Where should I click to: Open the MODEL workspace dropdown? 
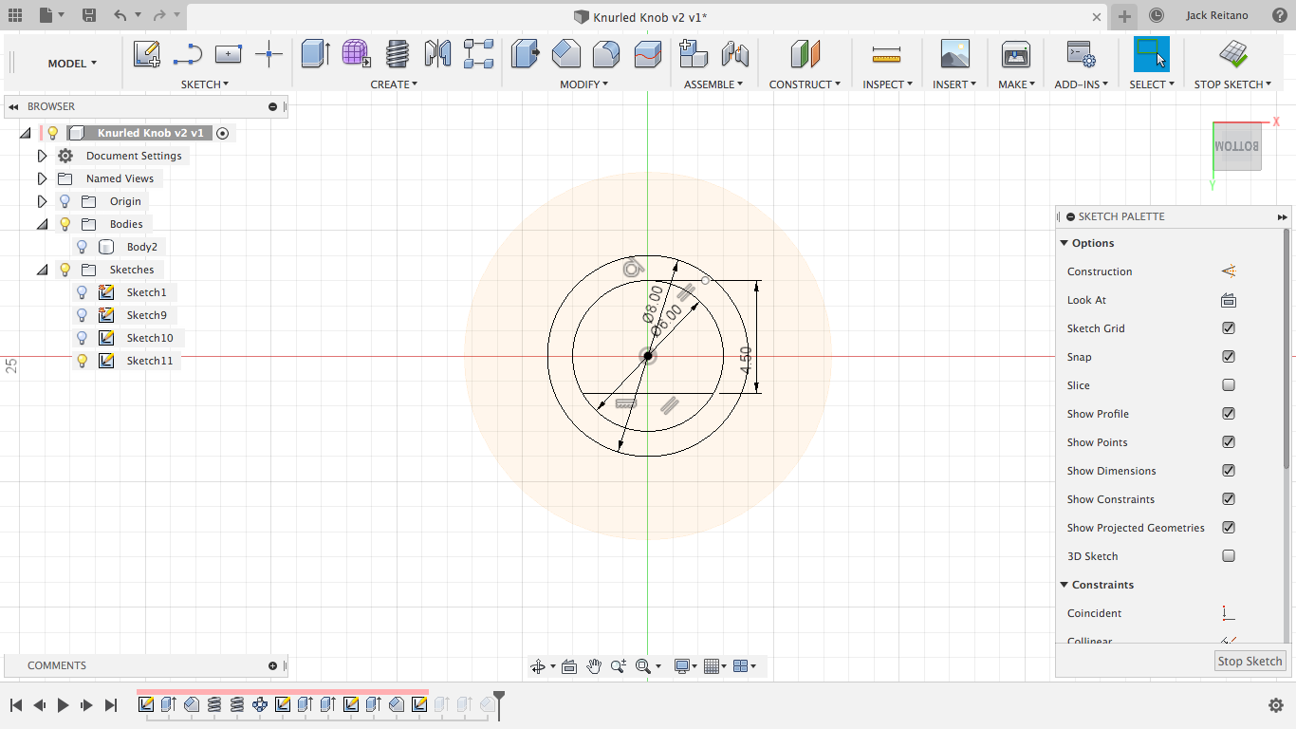click(72, 64)
